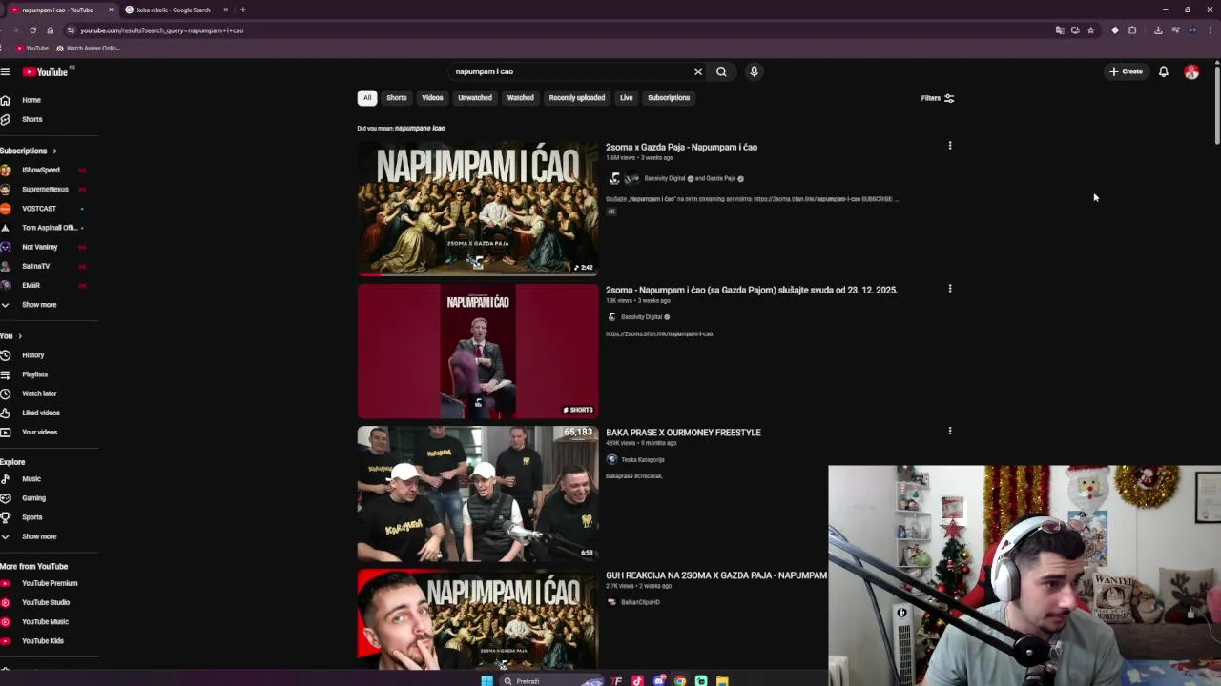The height and width of the screenshot is (686, 1221).
Task: Open the search Filters panel
Action: click(938, 98)
